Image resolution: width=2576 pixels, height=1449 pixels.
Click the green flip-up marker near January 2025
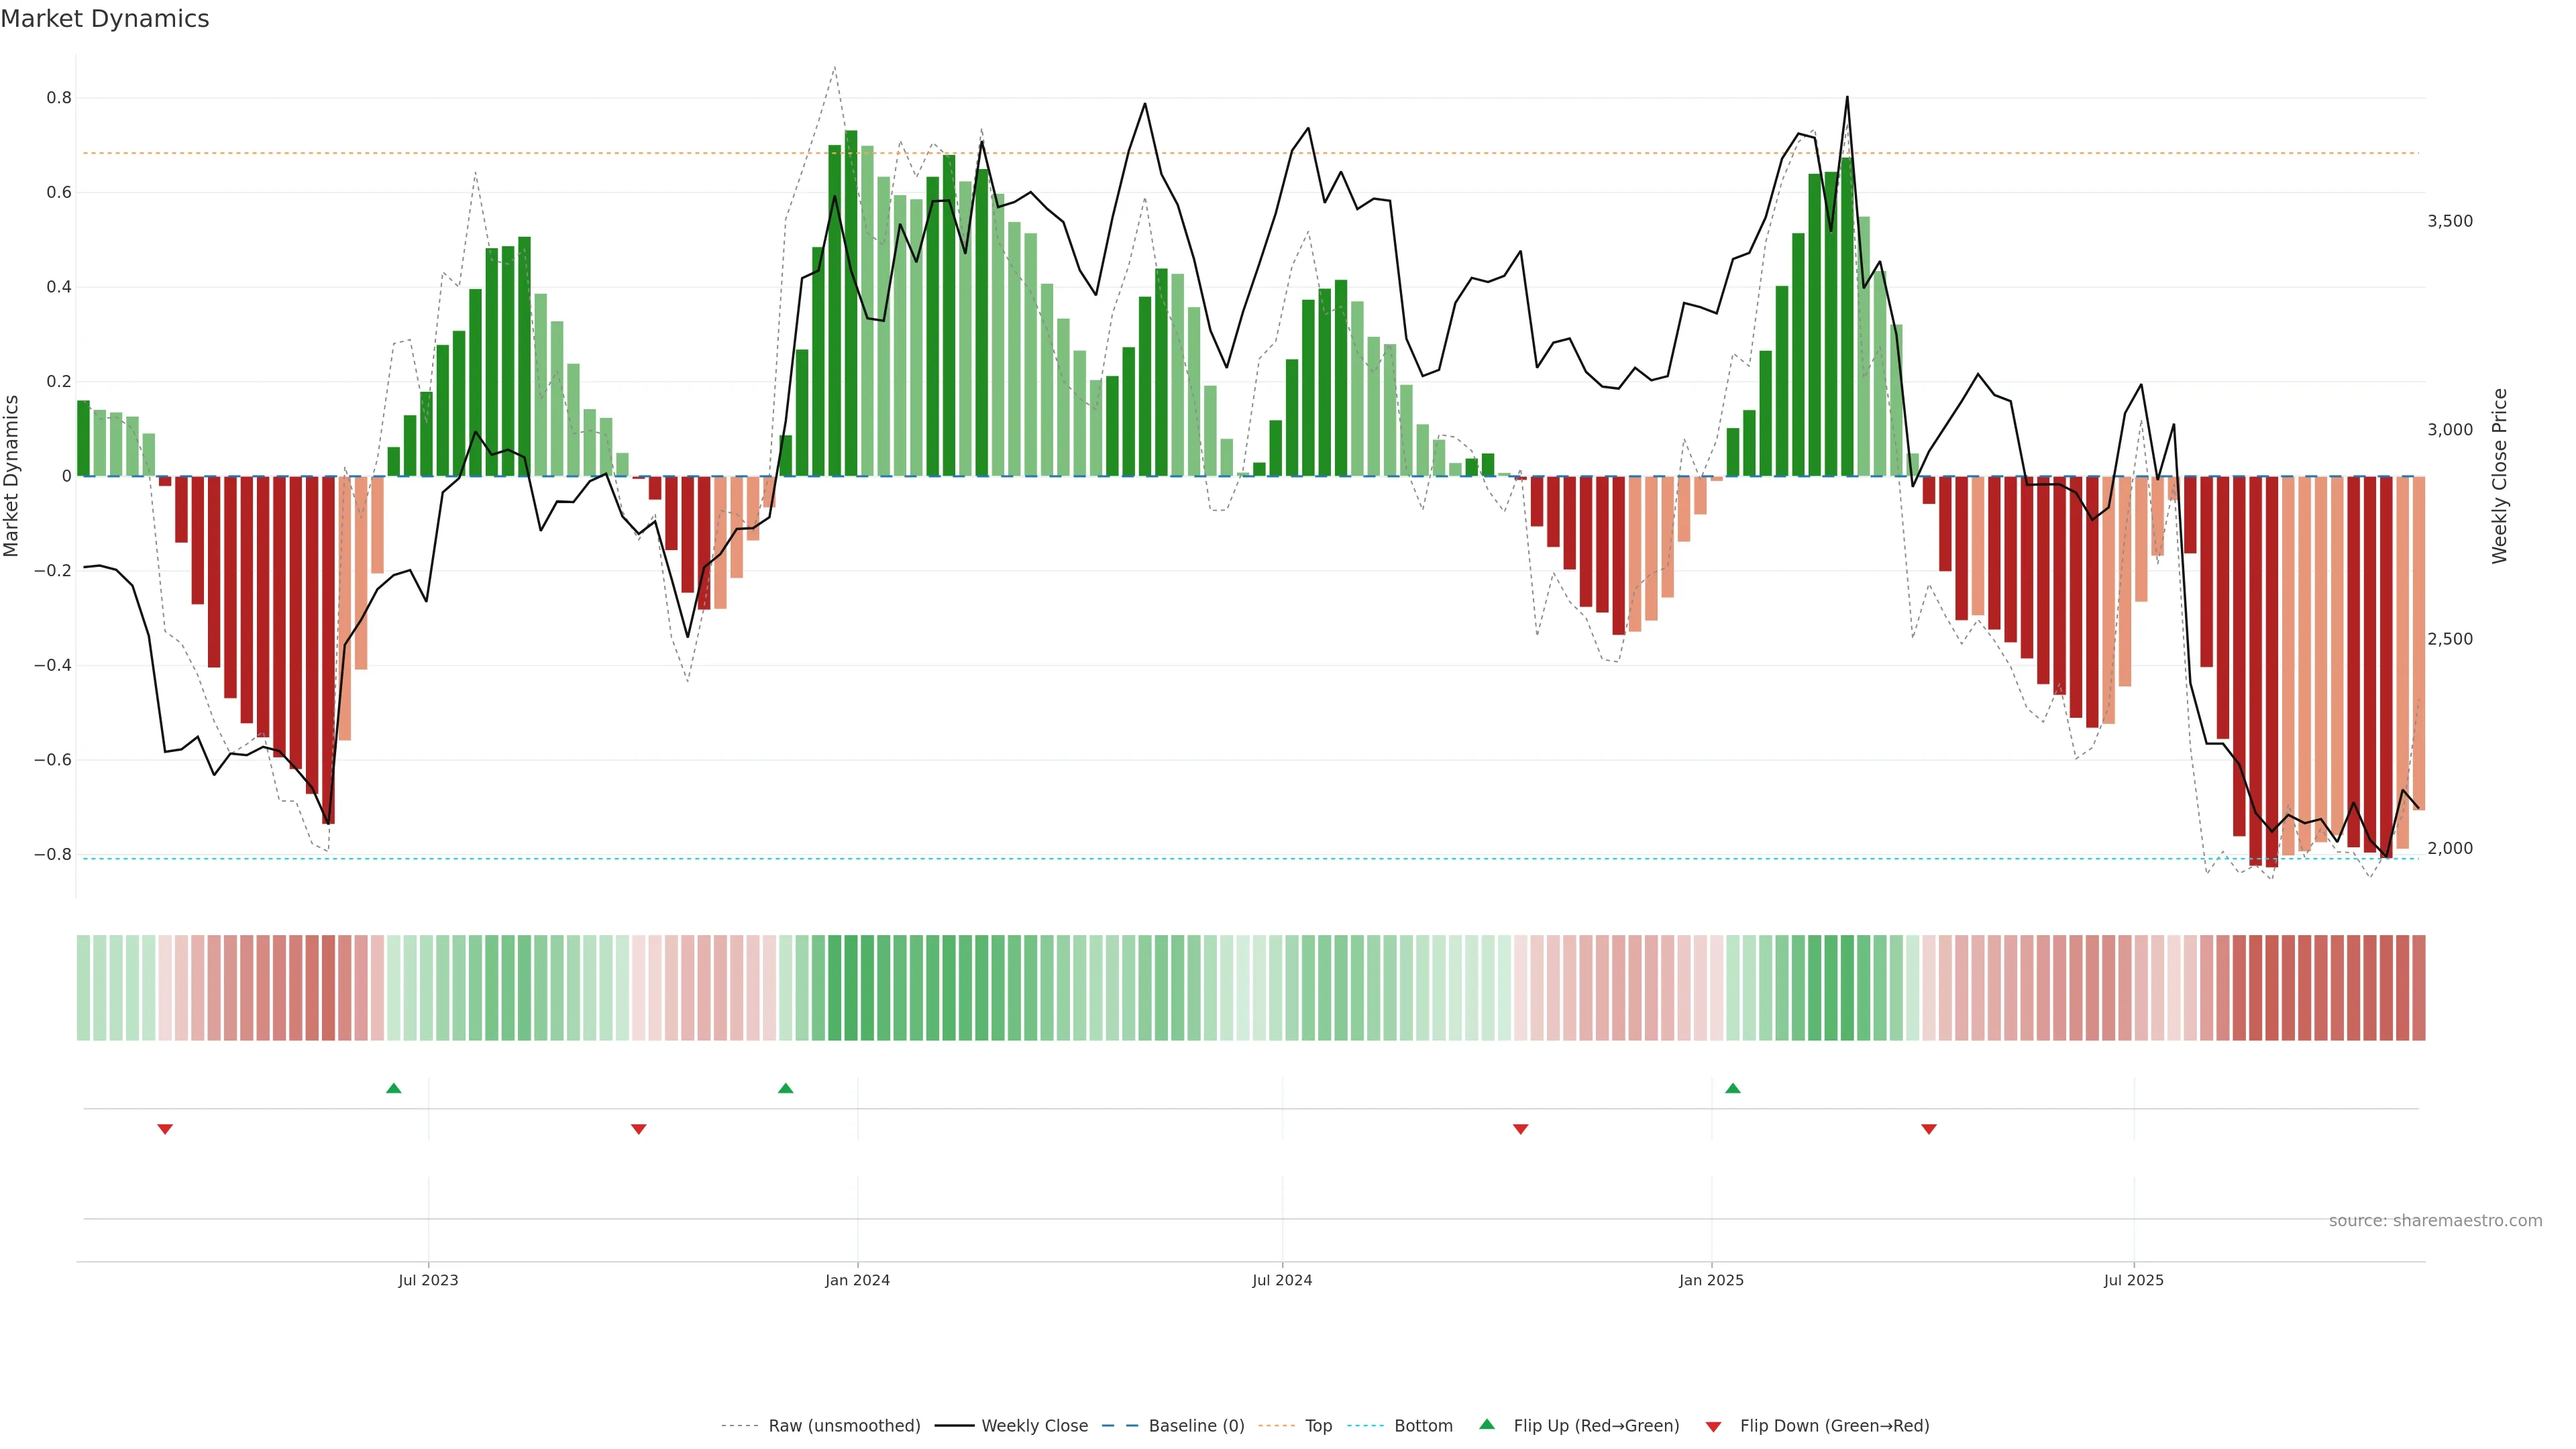(x=1733, y=1088)
